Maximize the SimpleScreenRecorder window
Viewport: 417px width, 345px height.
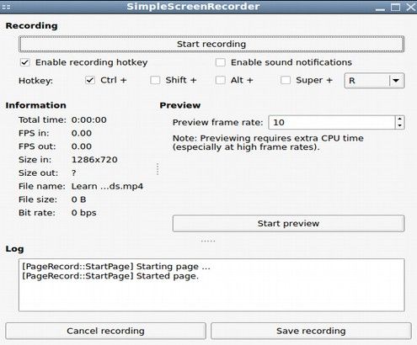click(396, 7)
